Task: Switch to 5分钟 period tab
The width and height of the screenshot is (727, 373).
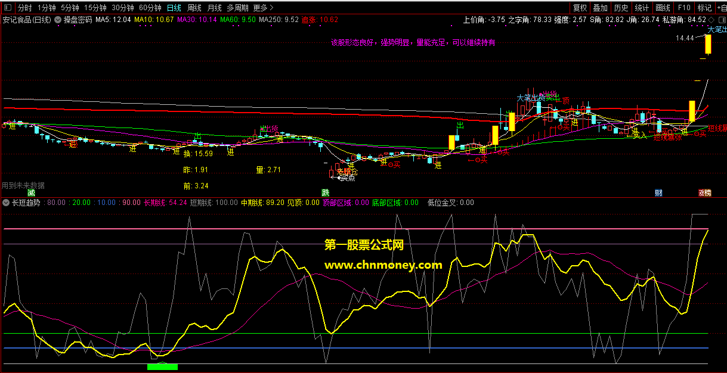Action: click(x=70, y=8)
